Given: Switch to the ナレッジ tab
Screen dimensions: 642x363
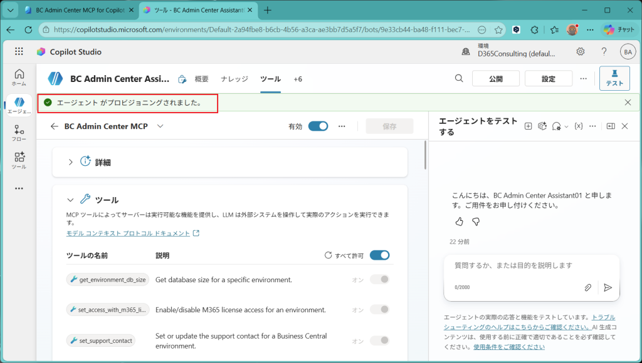Looking at the screenshot, I should (234, 79).
